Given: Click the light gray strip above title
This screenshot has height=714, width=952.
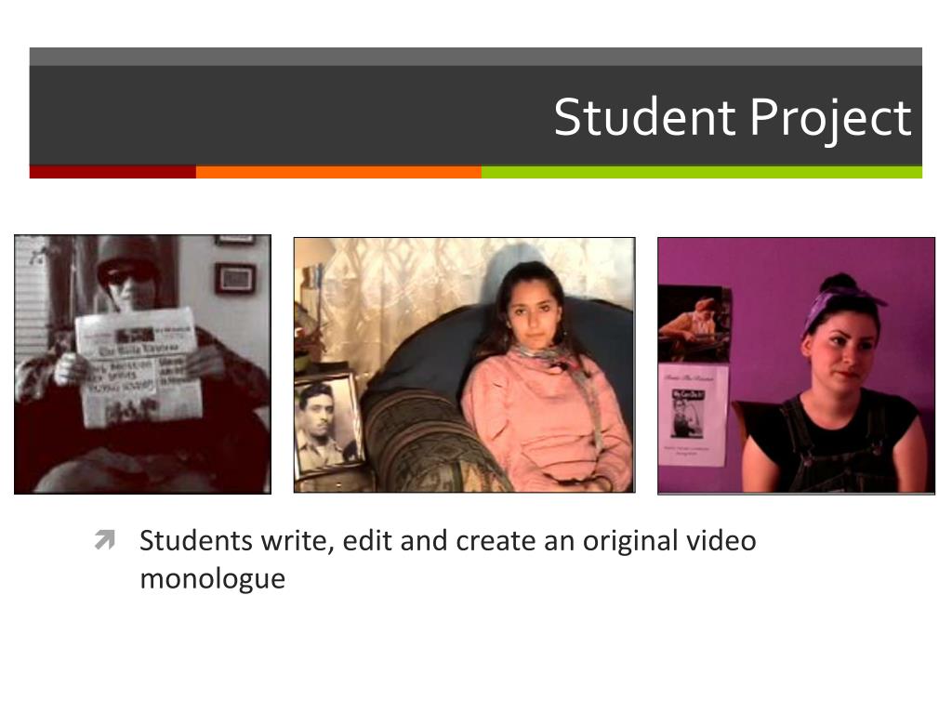Looking at the screenshot, I should pyautogui.click(x=475, y=57).
